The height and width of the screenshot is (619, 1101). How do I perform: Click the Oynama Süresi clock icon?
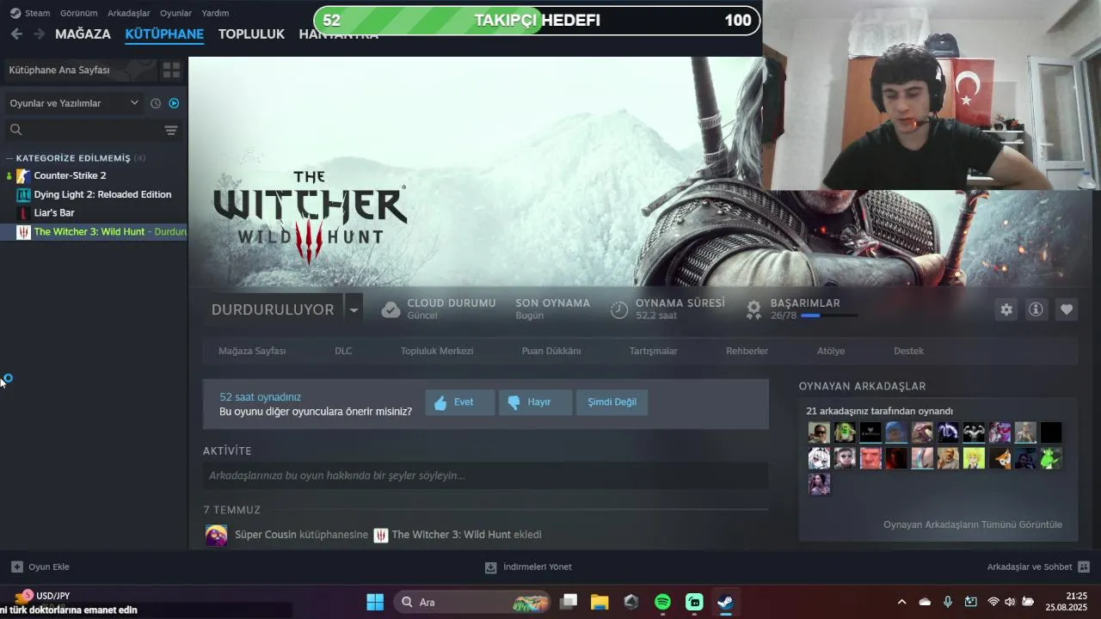619,309
